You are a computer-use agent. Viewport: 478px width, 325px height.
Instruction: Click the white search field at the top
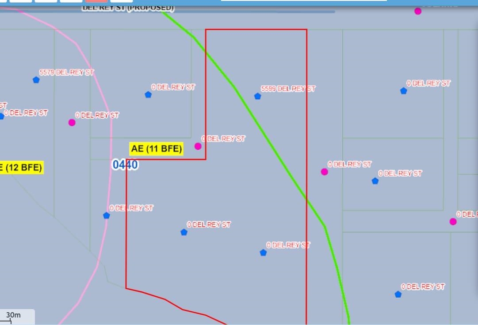(x=303, y=1)
